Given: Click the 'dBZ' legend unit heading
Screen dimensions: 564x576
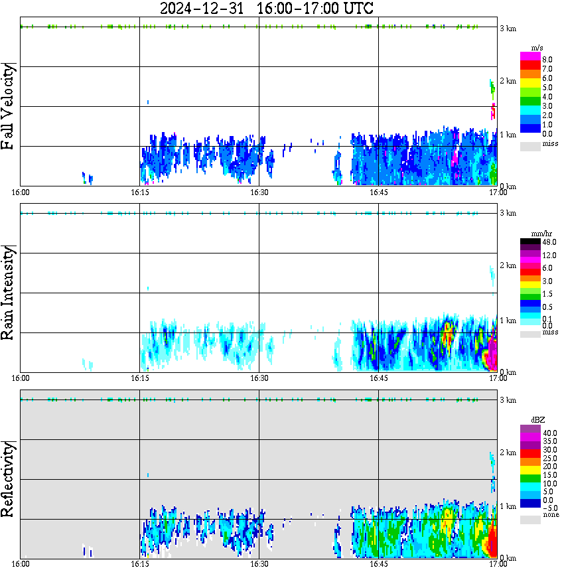Looking at the screenshot, I should (x=538, y=420).
